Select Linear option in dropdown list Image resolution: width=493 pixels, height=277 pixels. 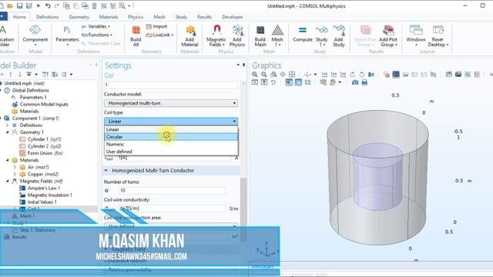pos(171,129)
